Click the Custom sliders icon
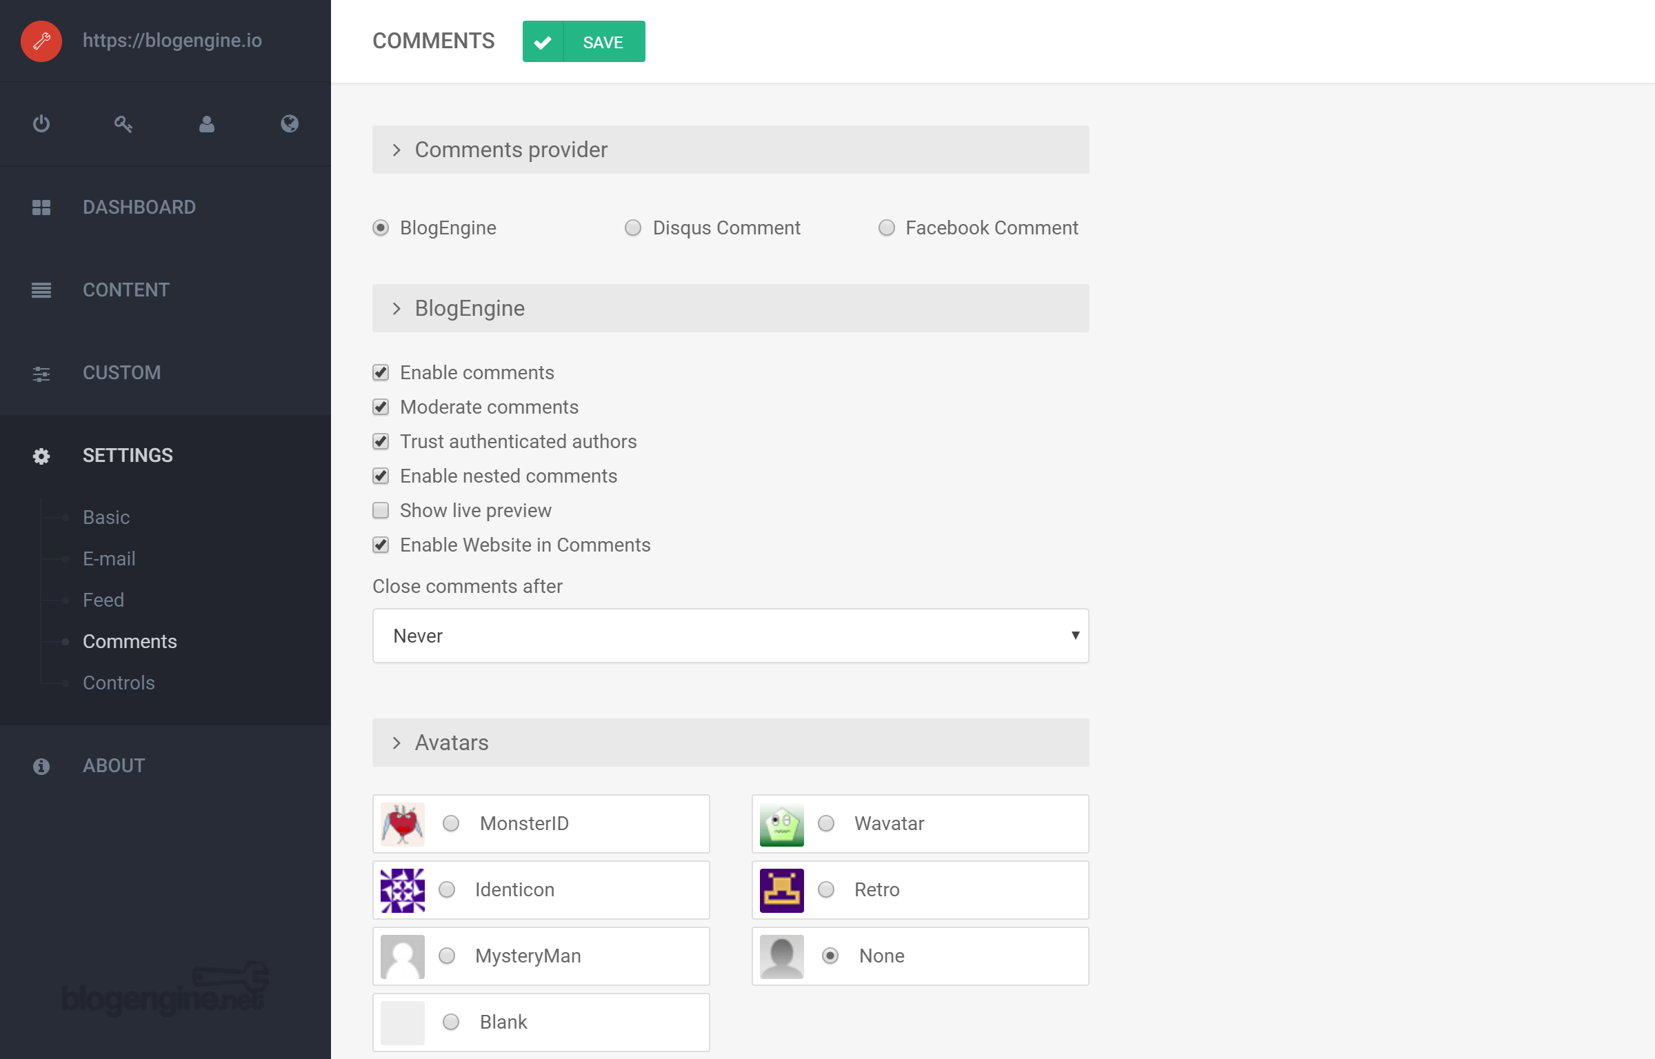This screenshot has height=1059, width=1655. tap(41, 374)
